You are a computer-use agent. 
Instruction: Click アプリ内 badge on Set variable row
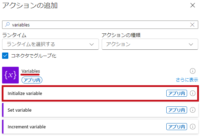coord(177,110)
